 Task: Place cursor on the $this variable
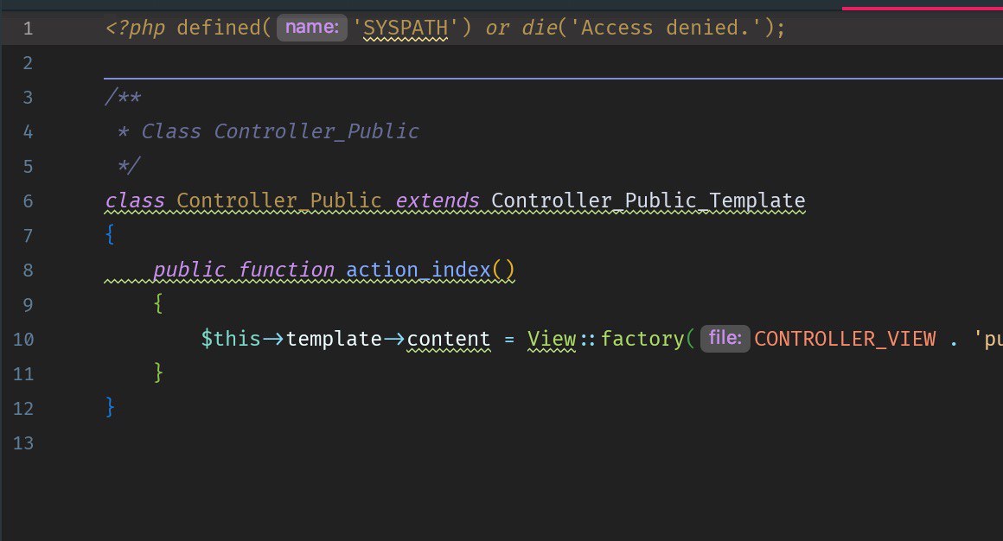coord(231,339)
